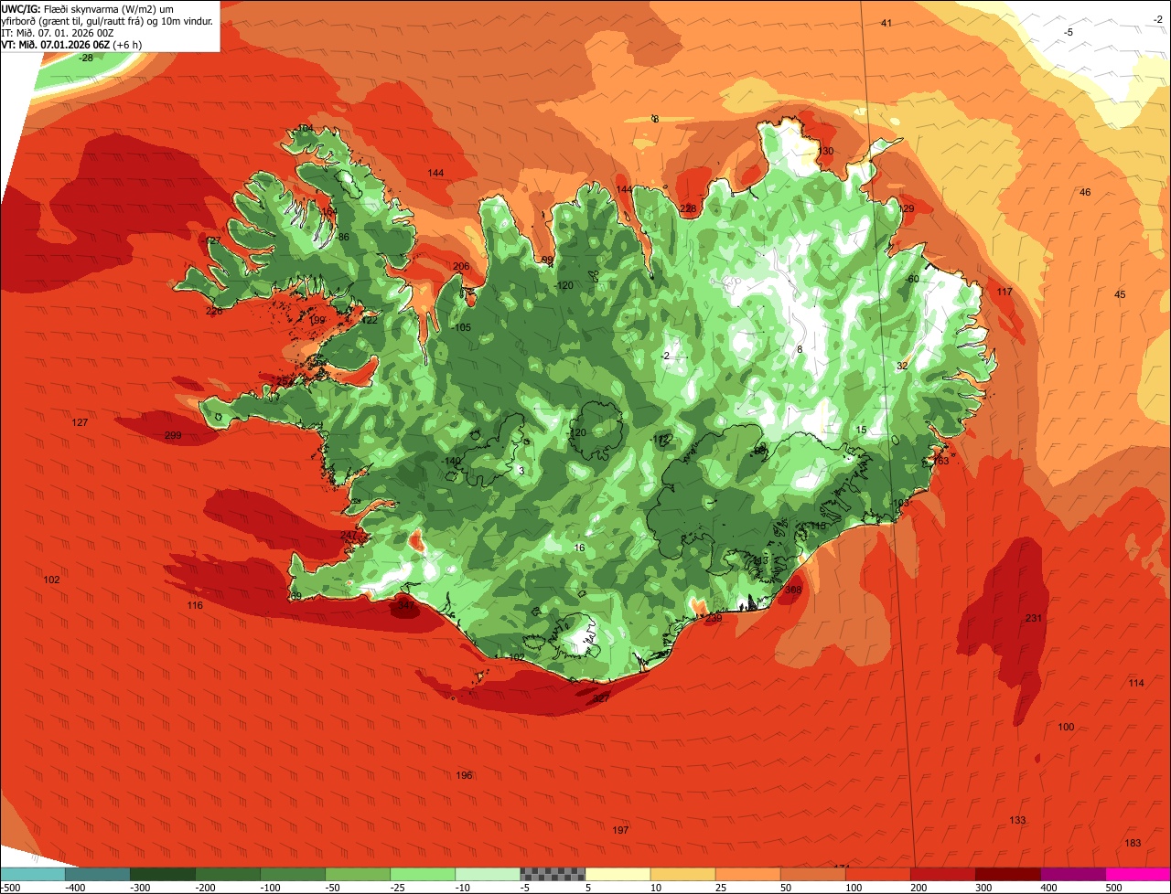Click the magenta legend swatch above 500
Viewport: 1171px width, 894px height.
1137,874
